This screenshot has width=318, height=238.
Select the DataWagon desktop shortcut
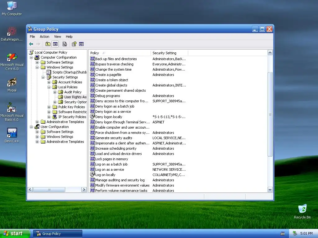pyautogui.click(x=12, y=34)
